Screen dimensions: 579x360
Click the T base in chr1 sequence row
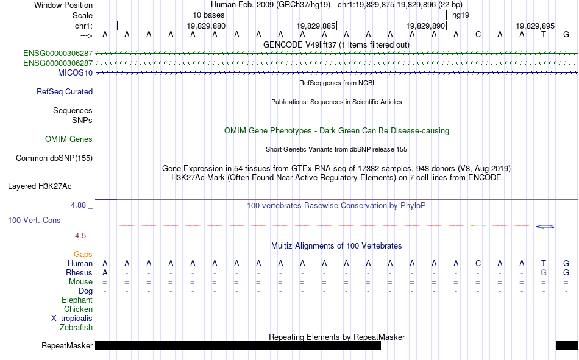[x=544, y=34]
